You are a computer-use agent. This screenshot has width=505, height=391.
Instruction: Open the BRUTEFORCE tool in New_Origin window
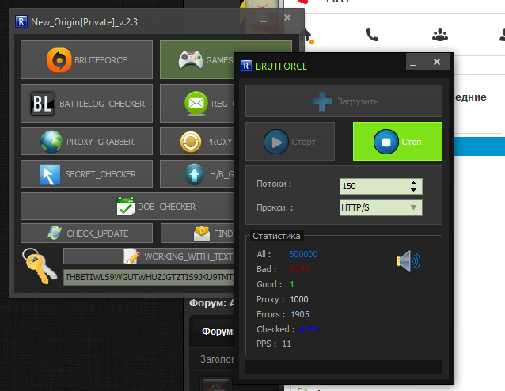[x=86, y=59]
